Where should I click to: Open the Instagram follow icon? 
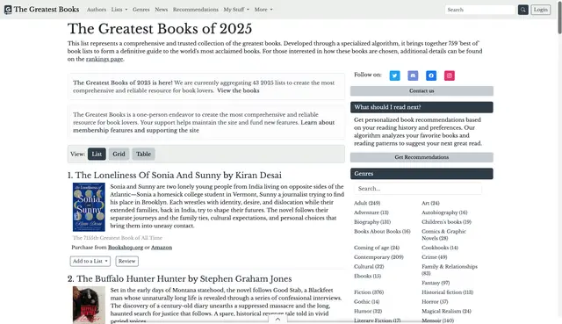pos(450,76)
